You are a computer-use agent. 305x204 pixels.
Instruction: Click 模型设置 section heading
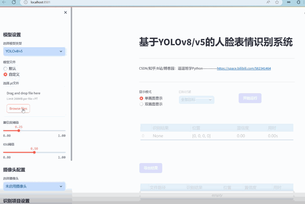click(12, 35)
